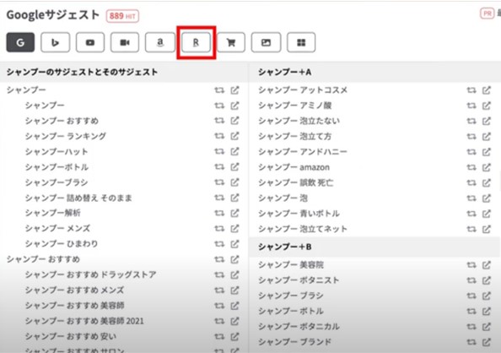Select keyword シャンプー ボタニスト

299,280
